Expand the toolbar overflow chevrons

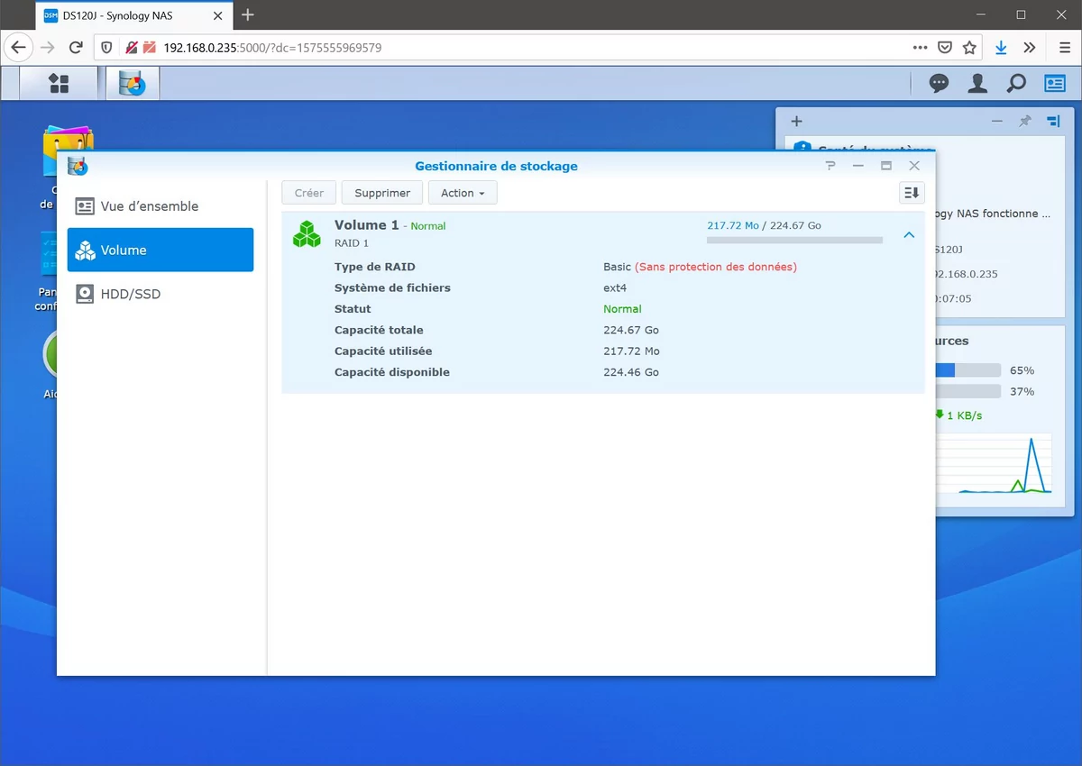pos(1030,48)
